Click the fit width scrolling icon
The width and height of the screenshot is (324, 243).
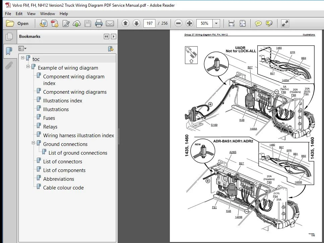(x=232, y=23)
